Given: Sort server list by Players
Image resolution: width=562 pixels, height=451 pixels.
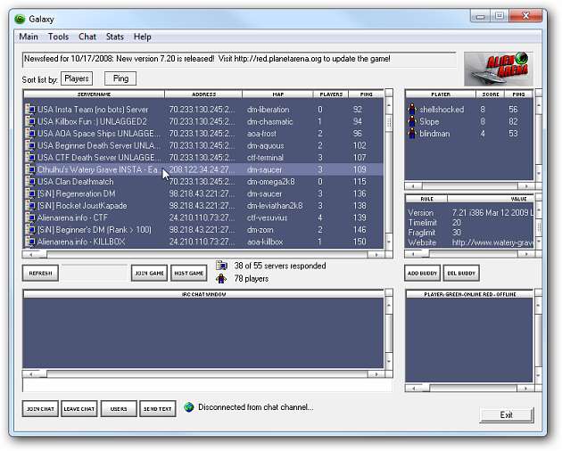Looking at the screenshot, I should [x=77, y=79].
